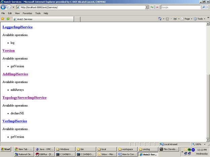Click the 100% zoom level button
Viewport: 210px width, 157px height.
click(x=197, y=144)
